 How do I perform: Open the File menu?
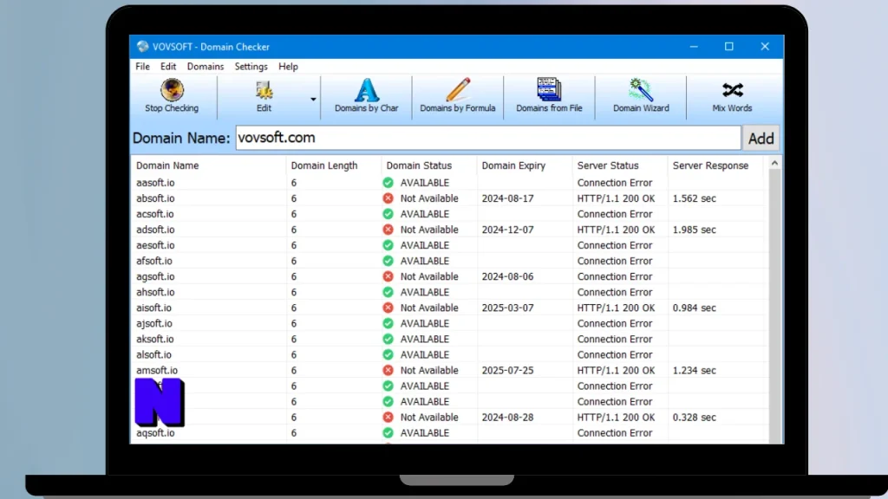click(143, 66)
